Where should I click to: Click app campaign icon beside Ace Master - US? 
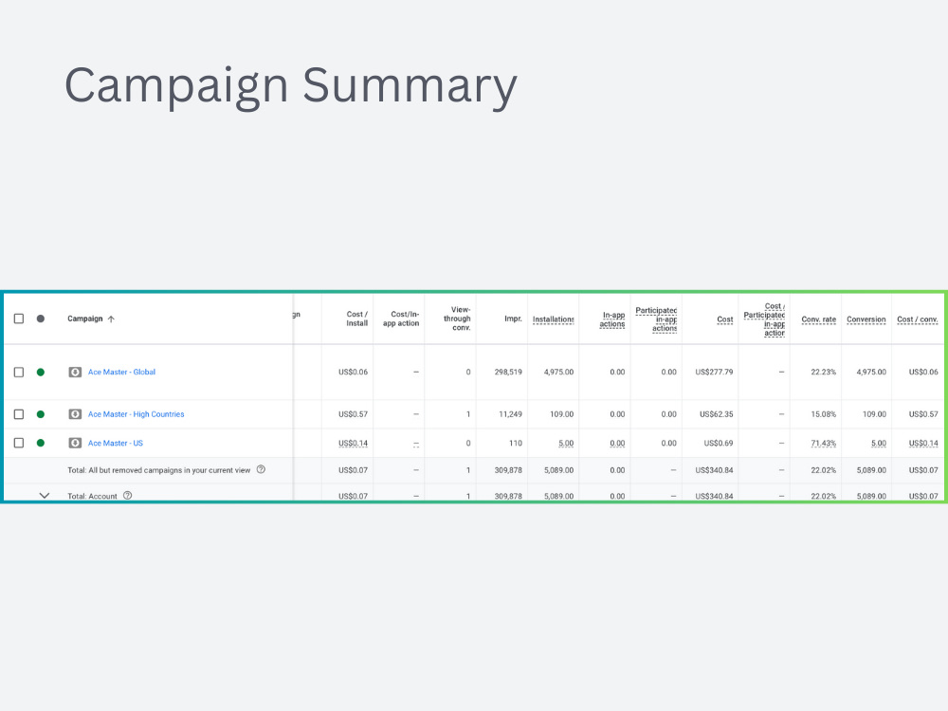[75, 443]
